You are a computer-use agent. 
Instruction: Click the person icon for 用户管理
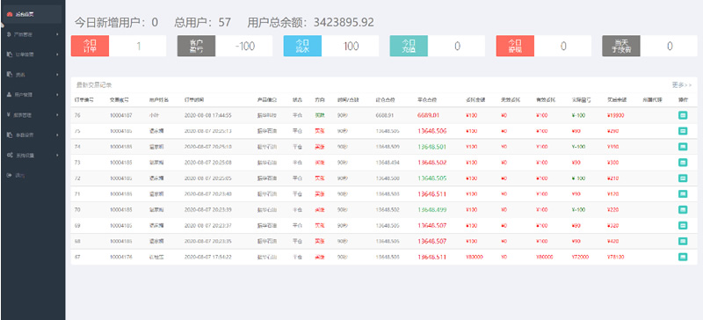[10, 95]
